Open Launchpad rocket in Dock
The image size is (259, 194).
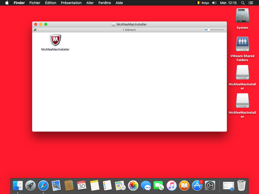coord(30,185)
